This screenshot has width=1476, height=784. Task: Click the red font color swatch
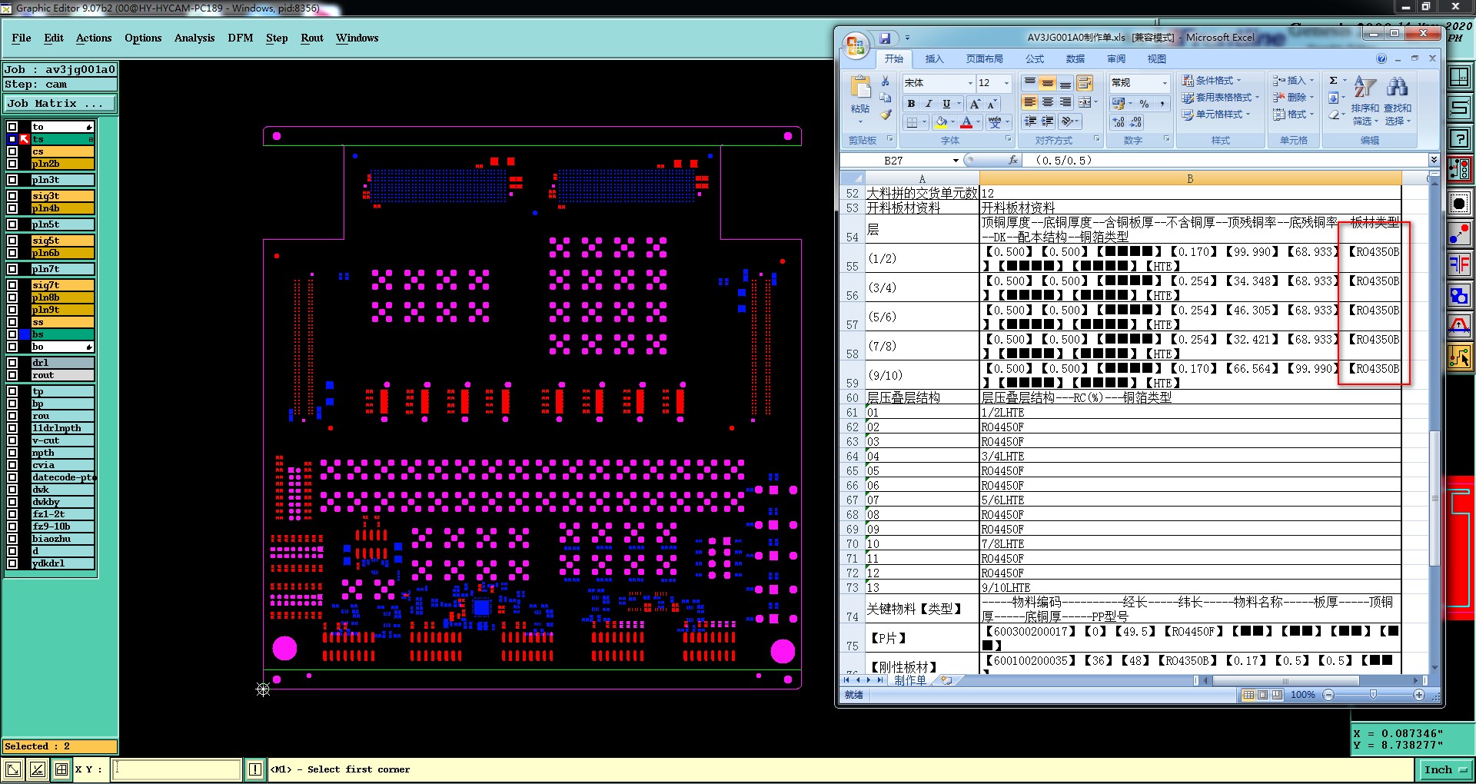point(966,122)
